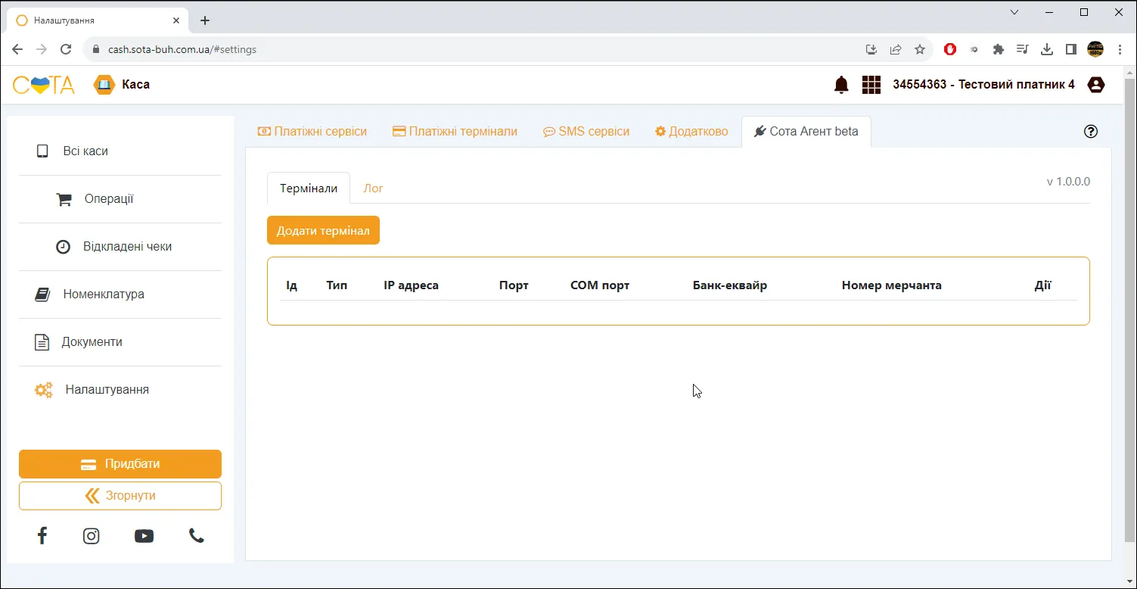Click the help question mark icon

[1091, 131]
